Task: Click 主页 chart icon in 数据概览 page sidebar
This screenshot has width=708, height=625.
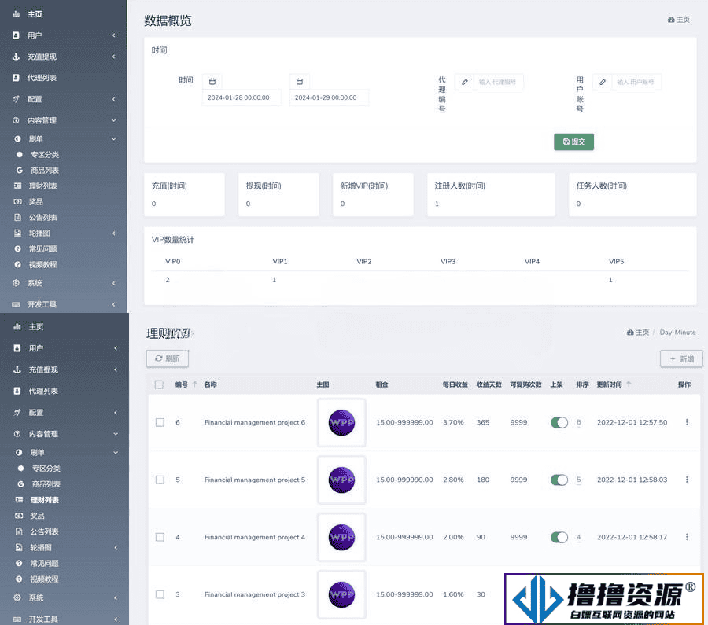Action: pos(17,14)
